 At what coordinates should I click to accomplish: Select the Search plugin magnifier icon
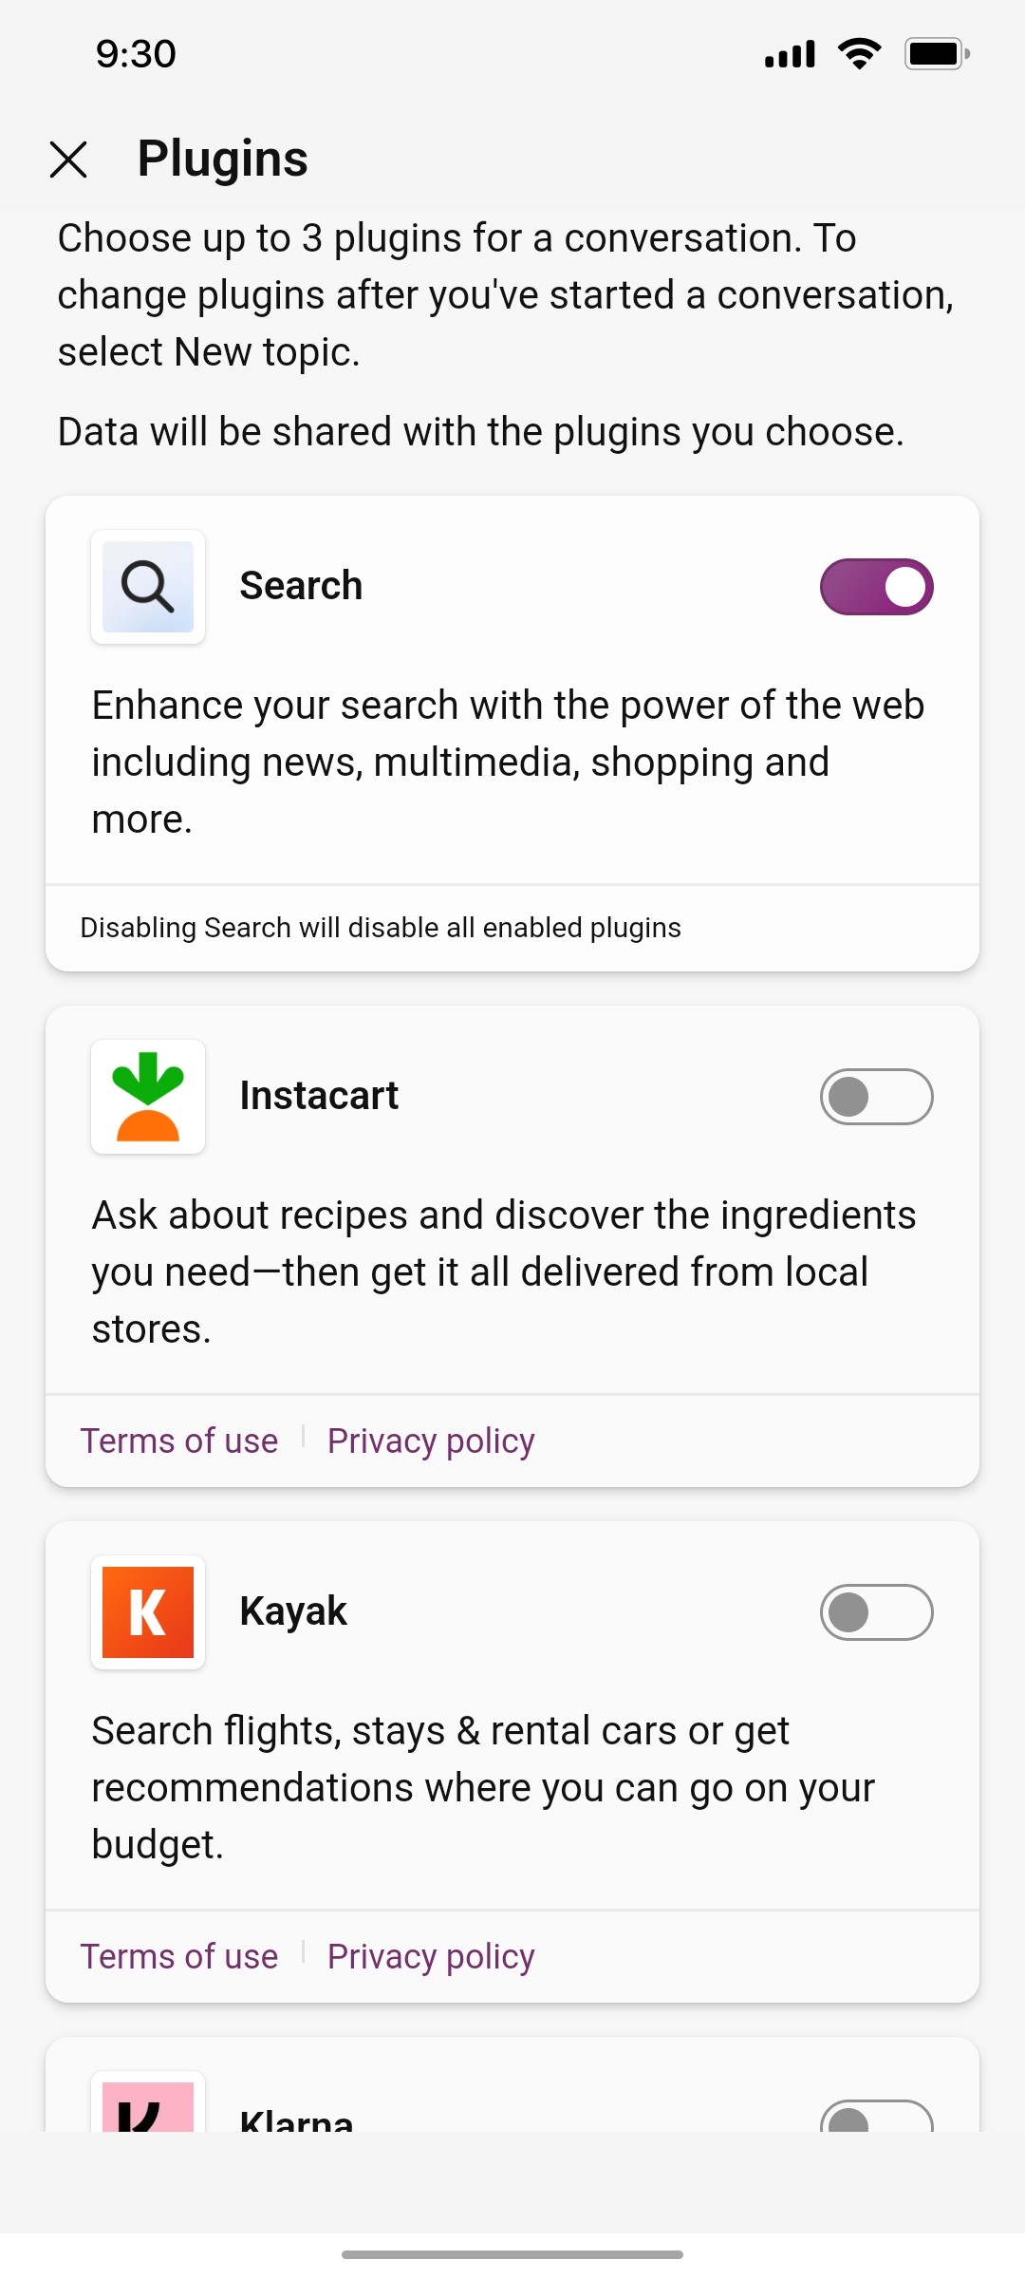(x=147, y=586)
